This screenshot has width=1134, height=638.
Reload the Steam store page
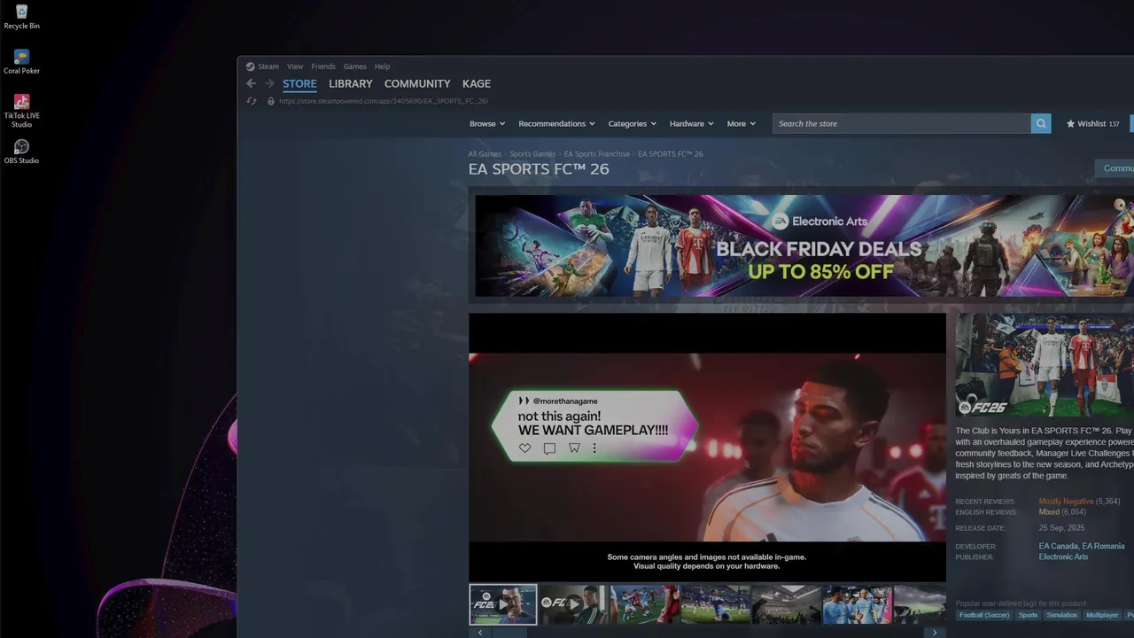[x=252, y=101]
